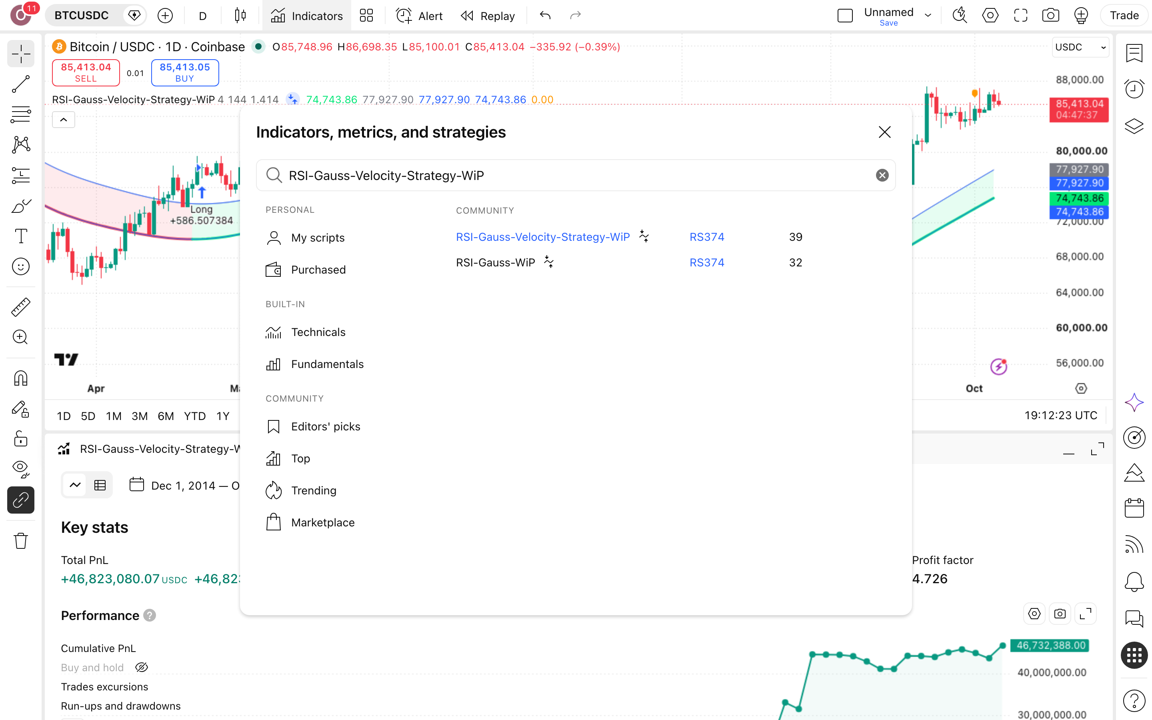Click the indicator search input field
The image size is (1152, 720).
[576, 175]
